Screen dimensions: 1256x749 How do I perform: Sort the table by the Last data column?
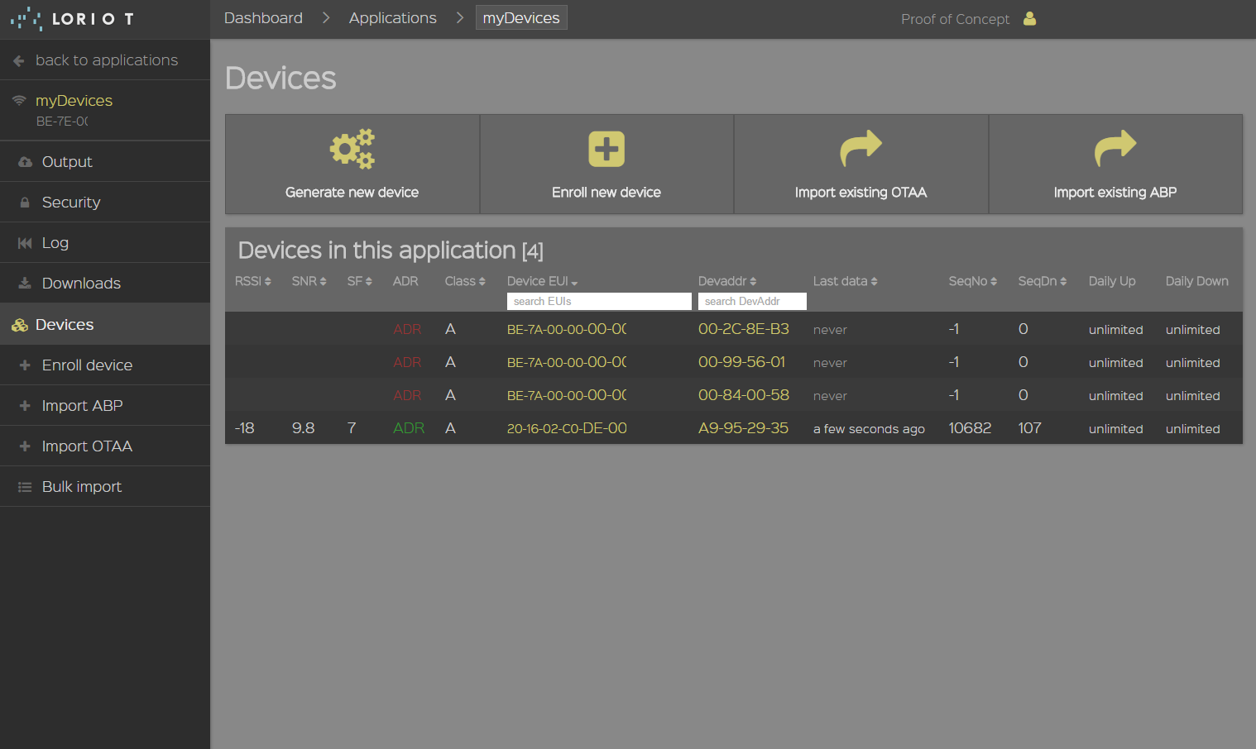click(x=845, y=281)
